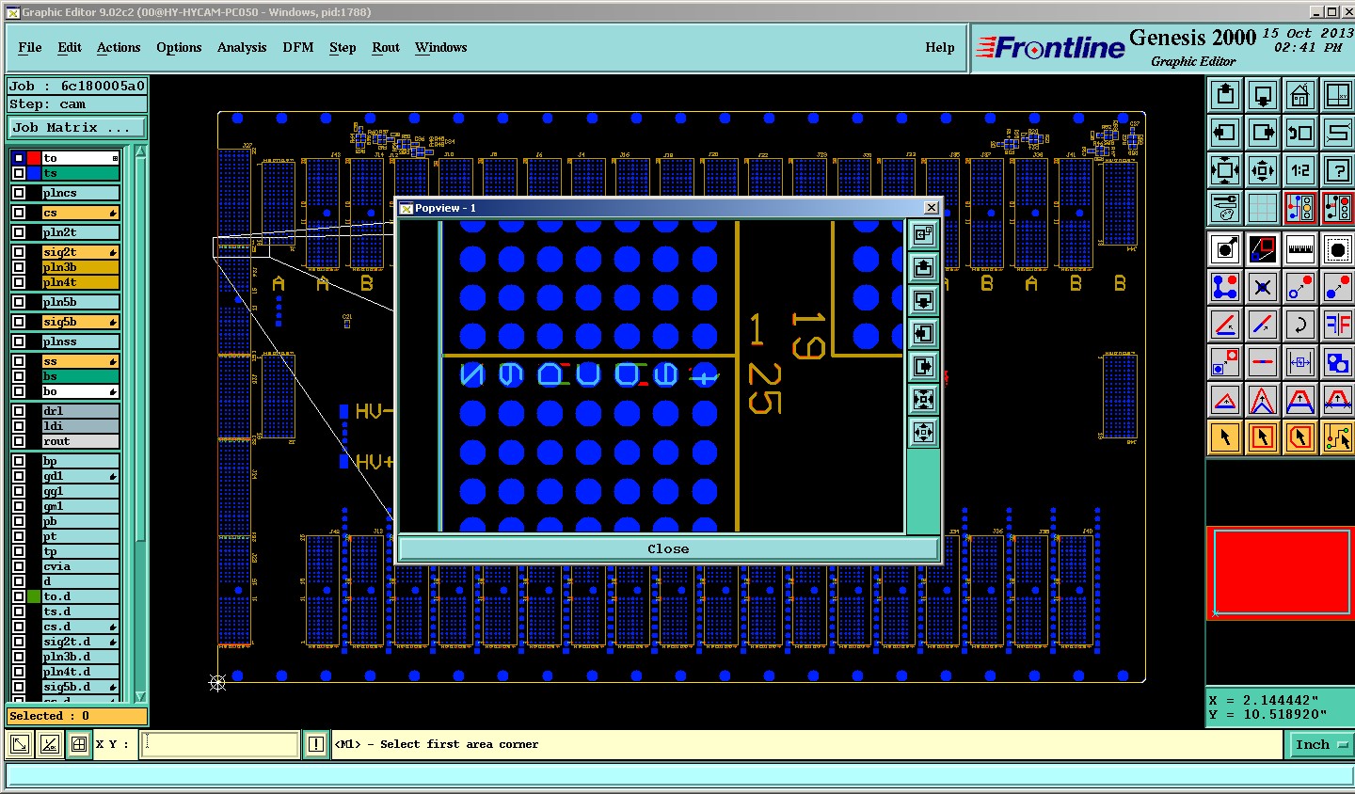Toggle the checkbox for layer rout
This screenshot has width=1355, height=794.
coord(19,441)
